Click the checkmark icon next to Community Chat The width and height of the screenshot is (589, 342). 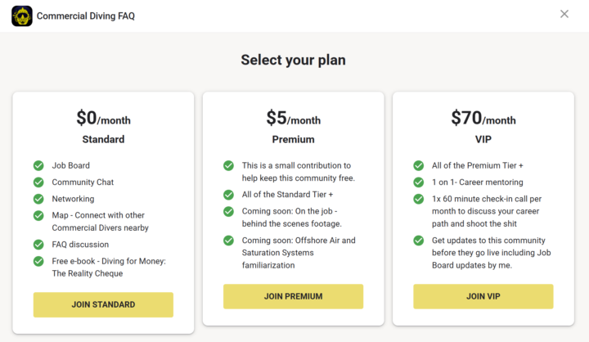click(x=38, y=182)
